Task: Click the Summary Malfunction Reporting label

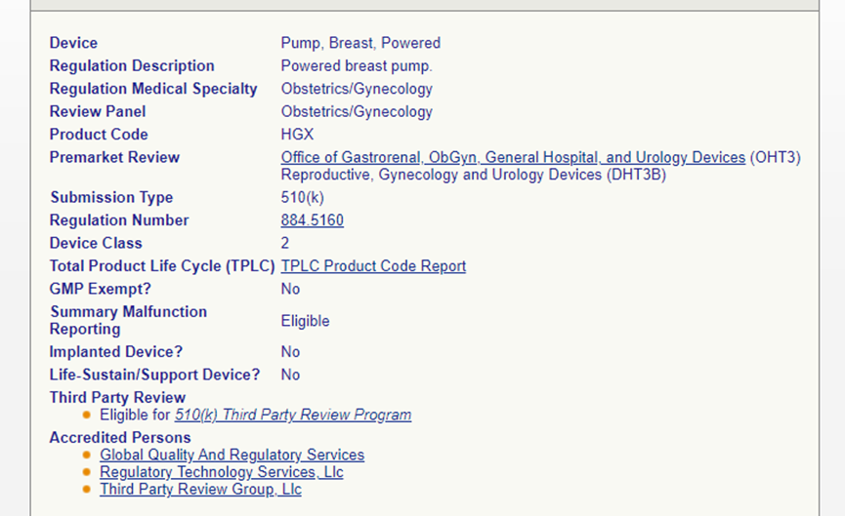Action: click(128, 320)
